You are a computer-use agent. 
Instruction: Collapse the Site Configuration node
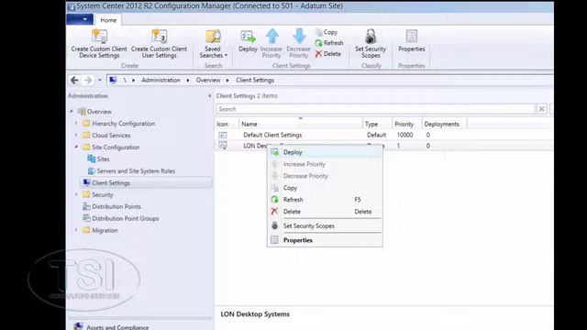(76, 147)
